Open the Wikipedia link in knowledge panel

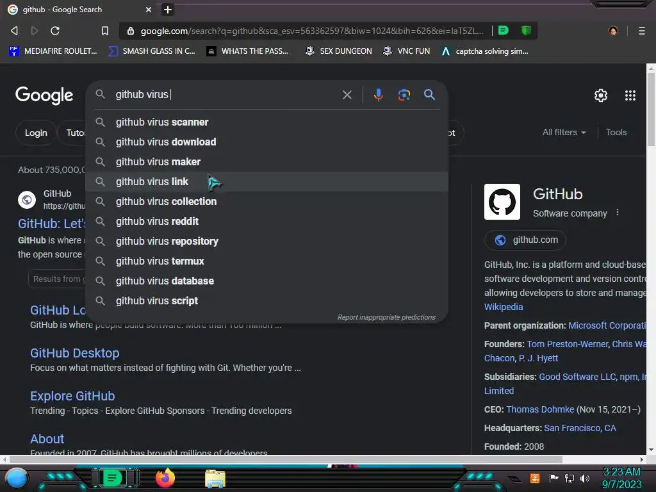[504, 307]
